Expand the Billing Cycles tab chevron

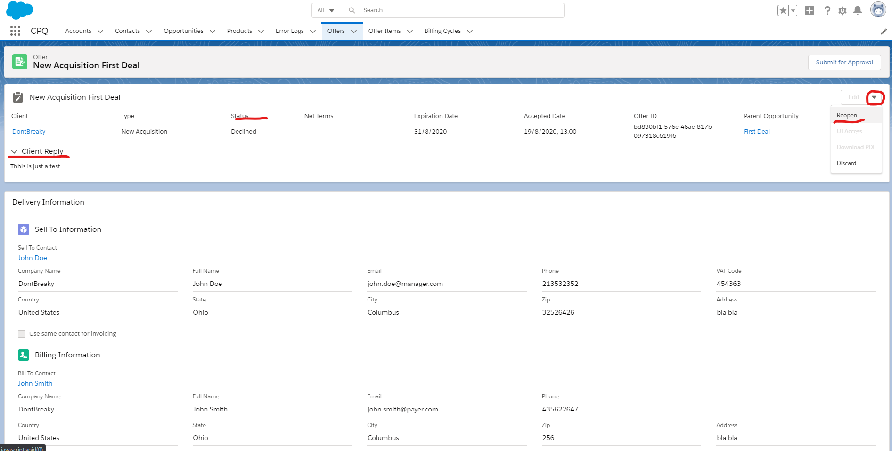(x=470, y=32)
